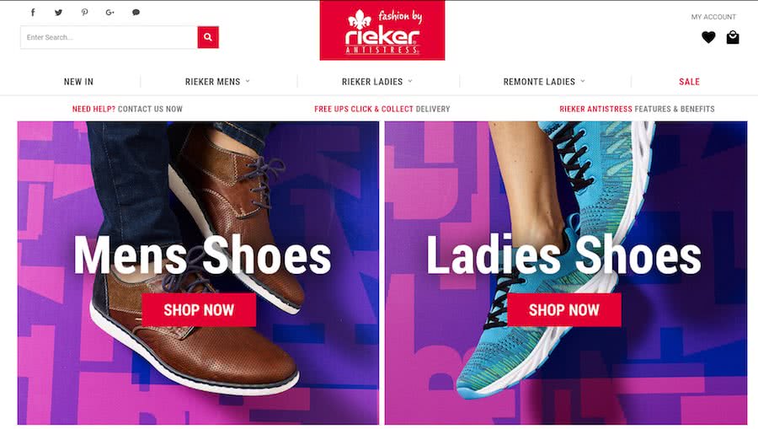Screen dimensions: 758x429
Task: Open the Sale menu item
Action: tap(689, 82)
